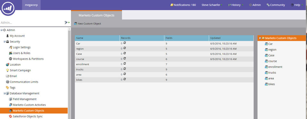This screenshot has width=307, height=119.
Task: Open Users & Roles in sidebar
Action: point(21,53)
